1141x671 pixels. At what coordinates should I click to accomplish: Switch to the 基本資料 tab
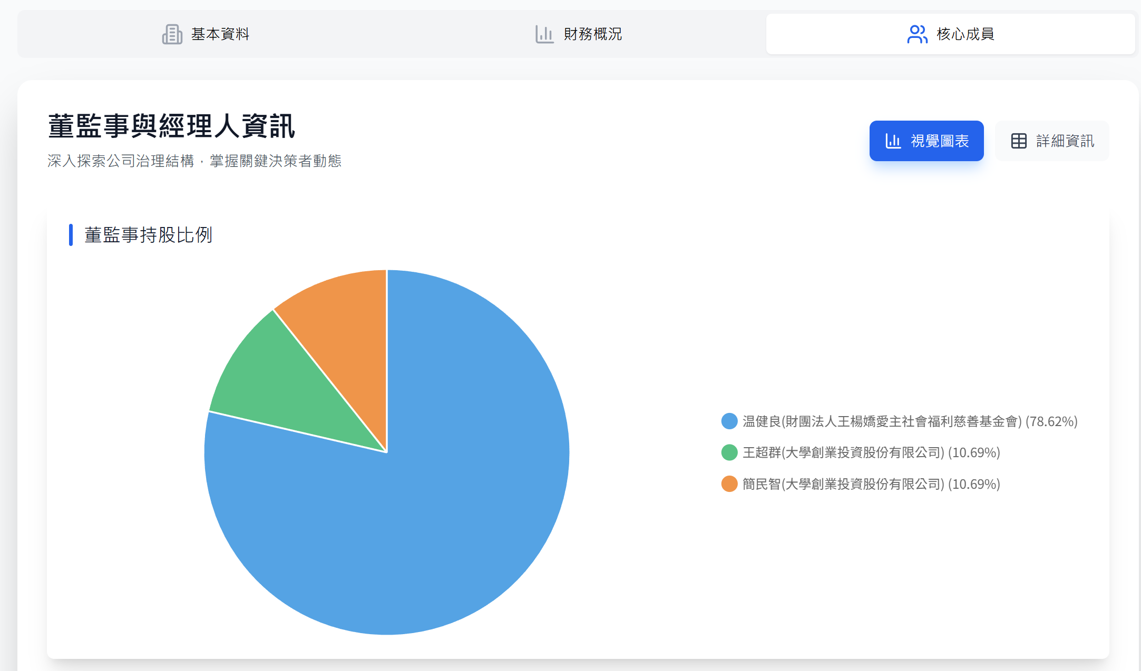pyautogui.click(x=220, y=34)
